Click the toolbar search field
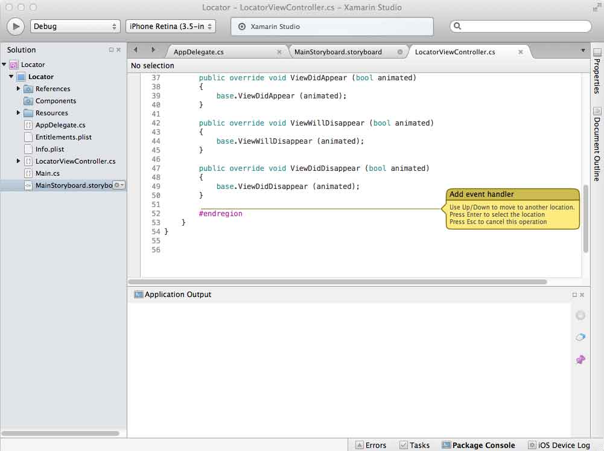This screenshot has width=604, height=451. tap(520, 26)
